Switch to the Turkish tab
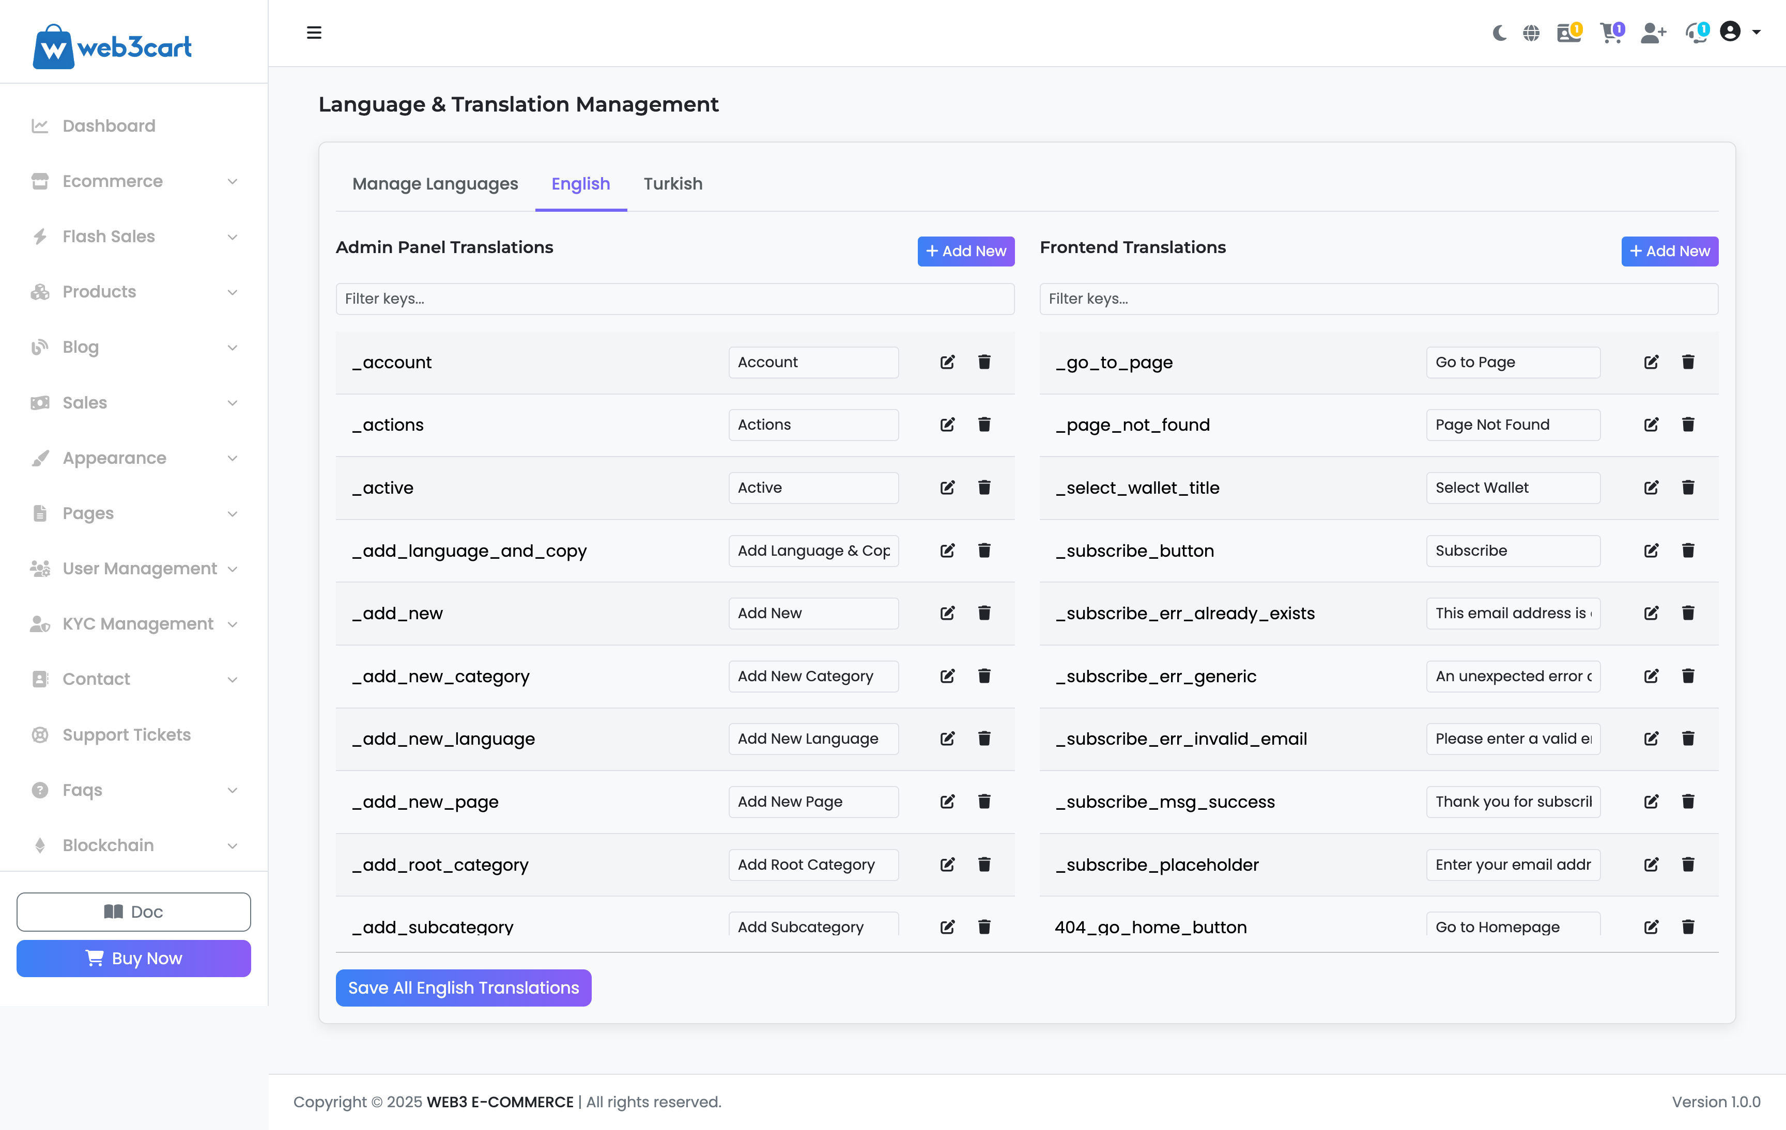The height and width of the screenshot is (1130, 1786). click(672, 184)
